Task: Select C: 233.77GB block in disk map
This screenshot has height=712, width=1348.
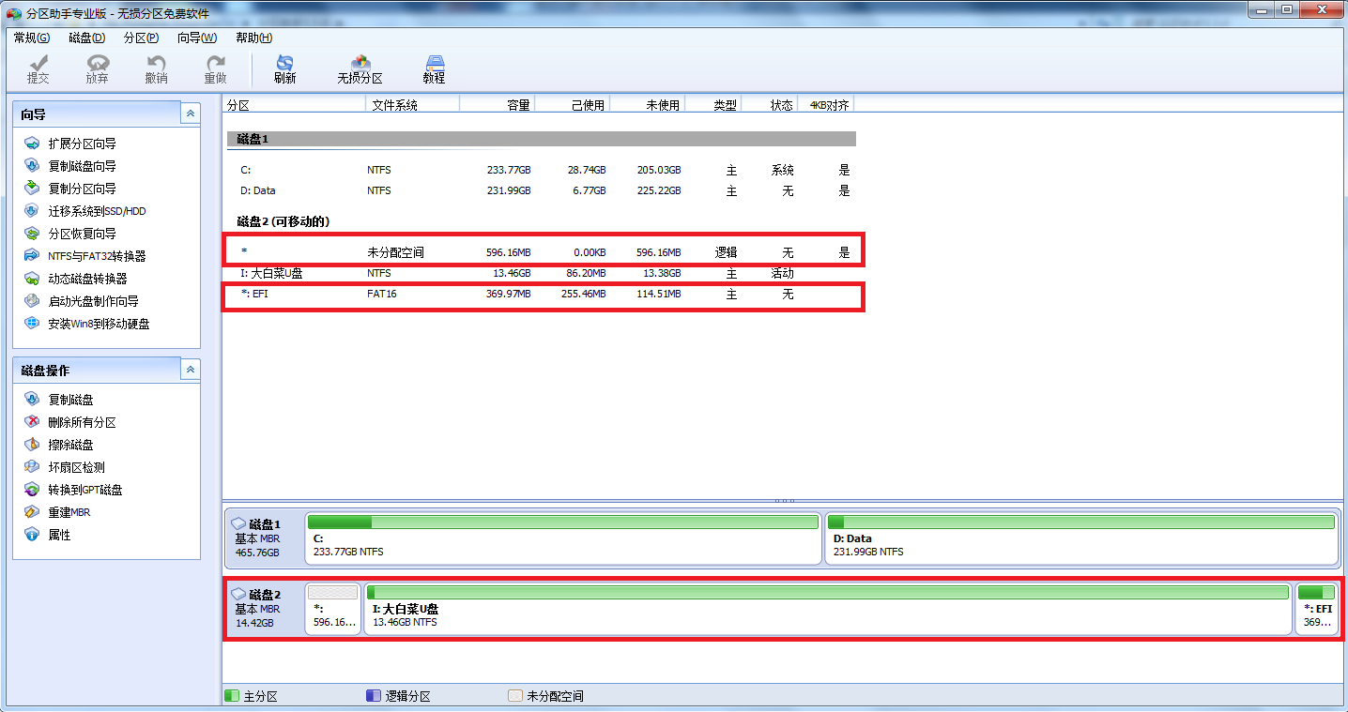Action: [563, 538]
